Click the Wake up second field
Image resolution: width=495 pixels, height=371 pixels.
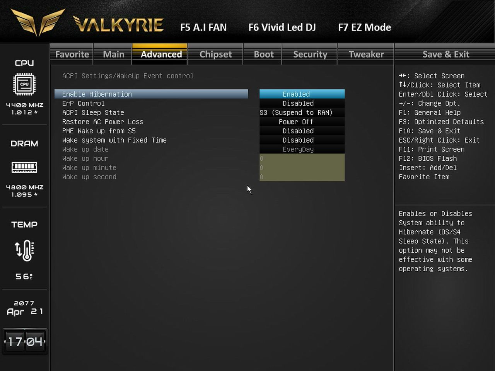coord(302,177)
